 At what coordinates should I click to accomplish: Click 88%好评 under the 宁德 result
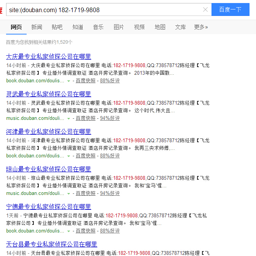[110, 231]
